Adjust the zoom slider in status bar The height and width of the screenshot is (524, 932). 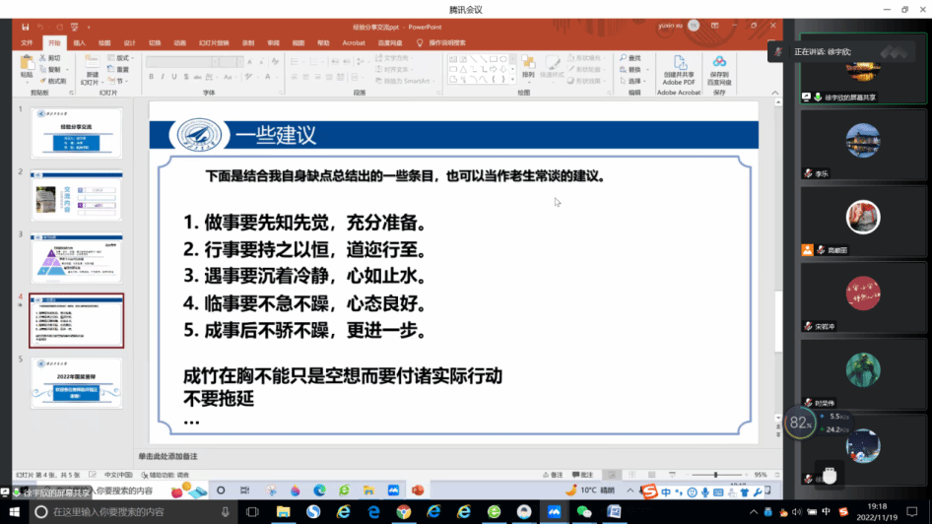click(716, 474)
